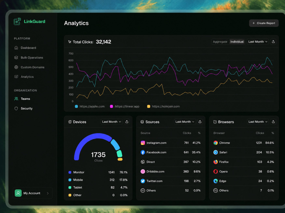Click the Twitter.com source icon
The width and height of the screenshot is (285, 213).
pos(143,181)
